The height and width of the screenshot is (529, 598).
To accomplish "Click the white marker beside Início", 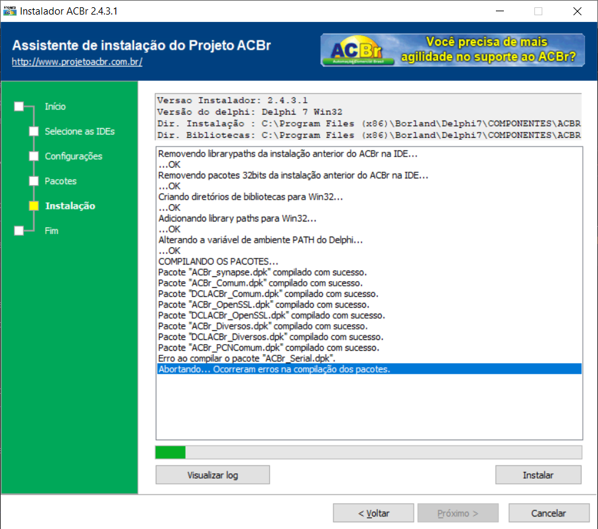I will click(x=19, y=107).
